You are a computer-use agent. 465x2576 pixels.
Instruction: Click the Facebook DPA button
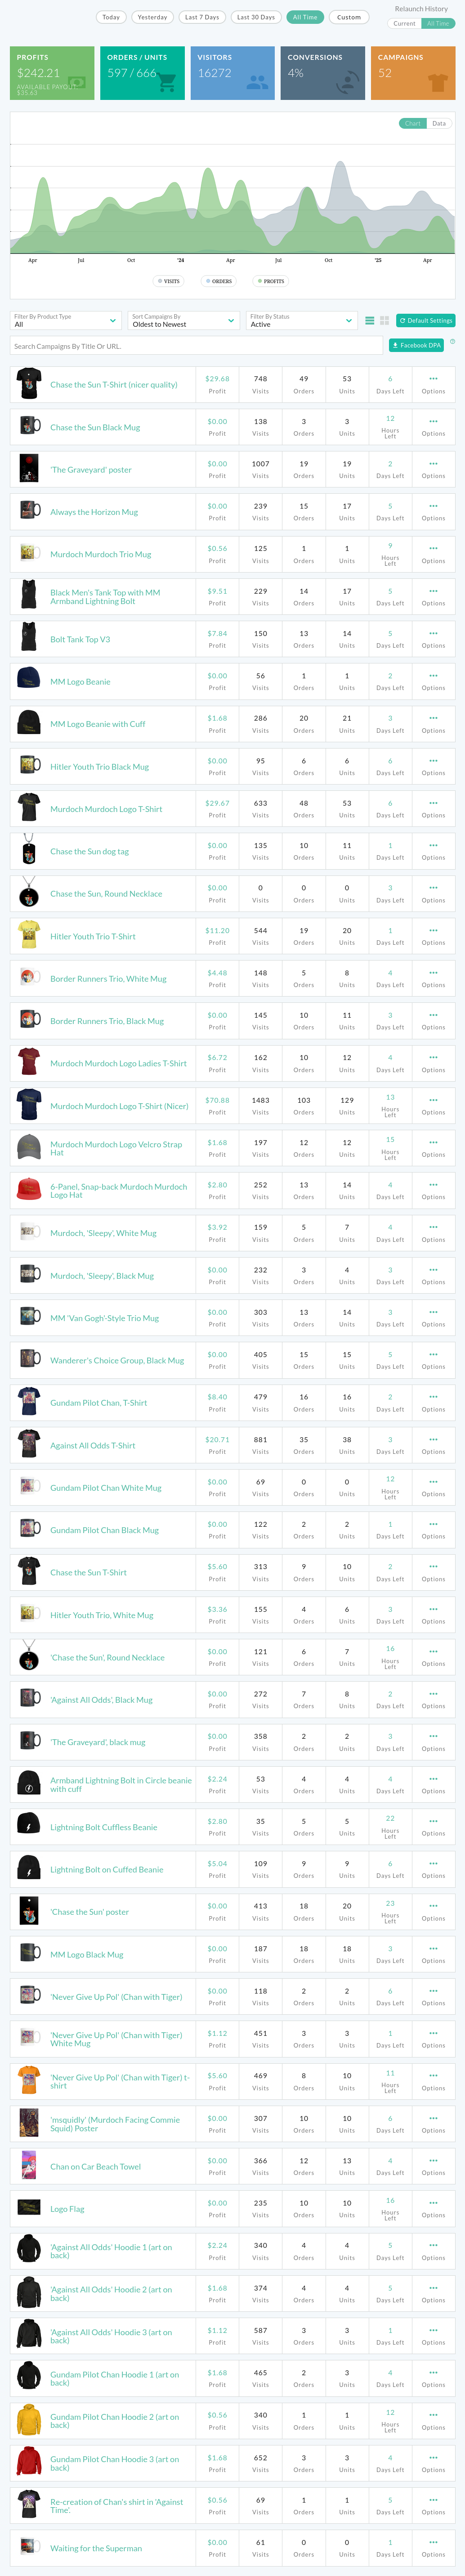416,345
